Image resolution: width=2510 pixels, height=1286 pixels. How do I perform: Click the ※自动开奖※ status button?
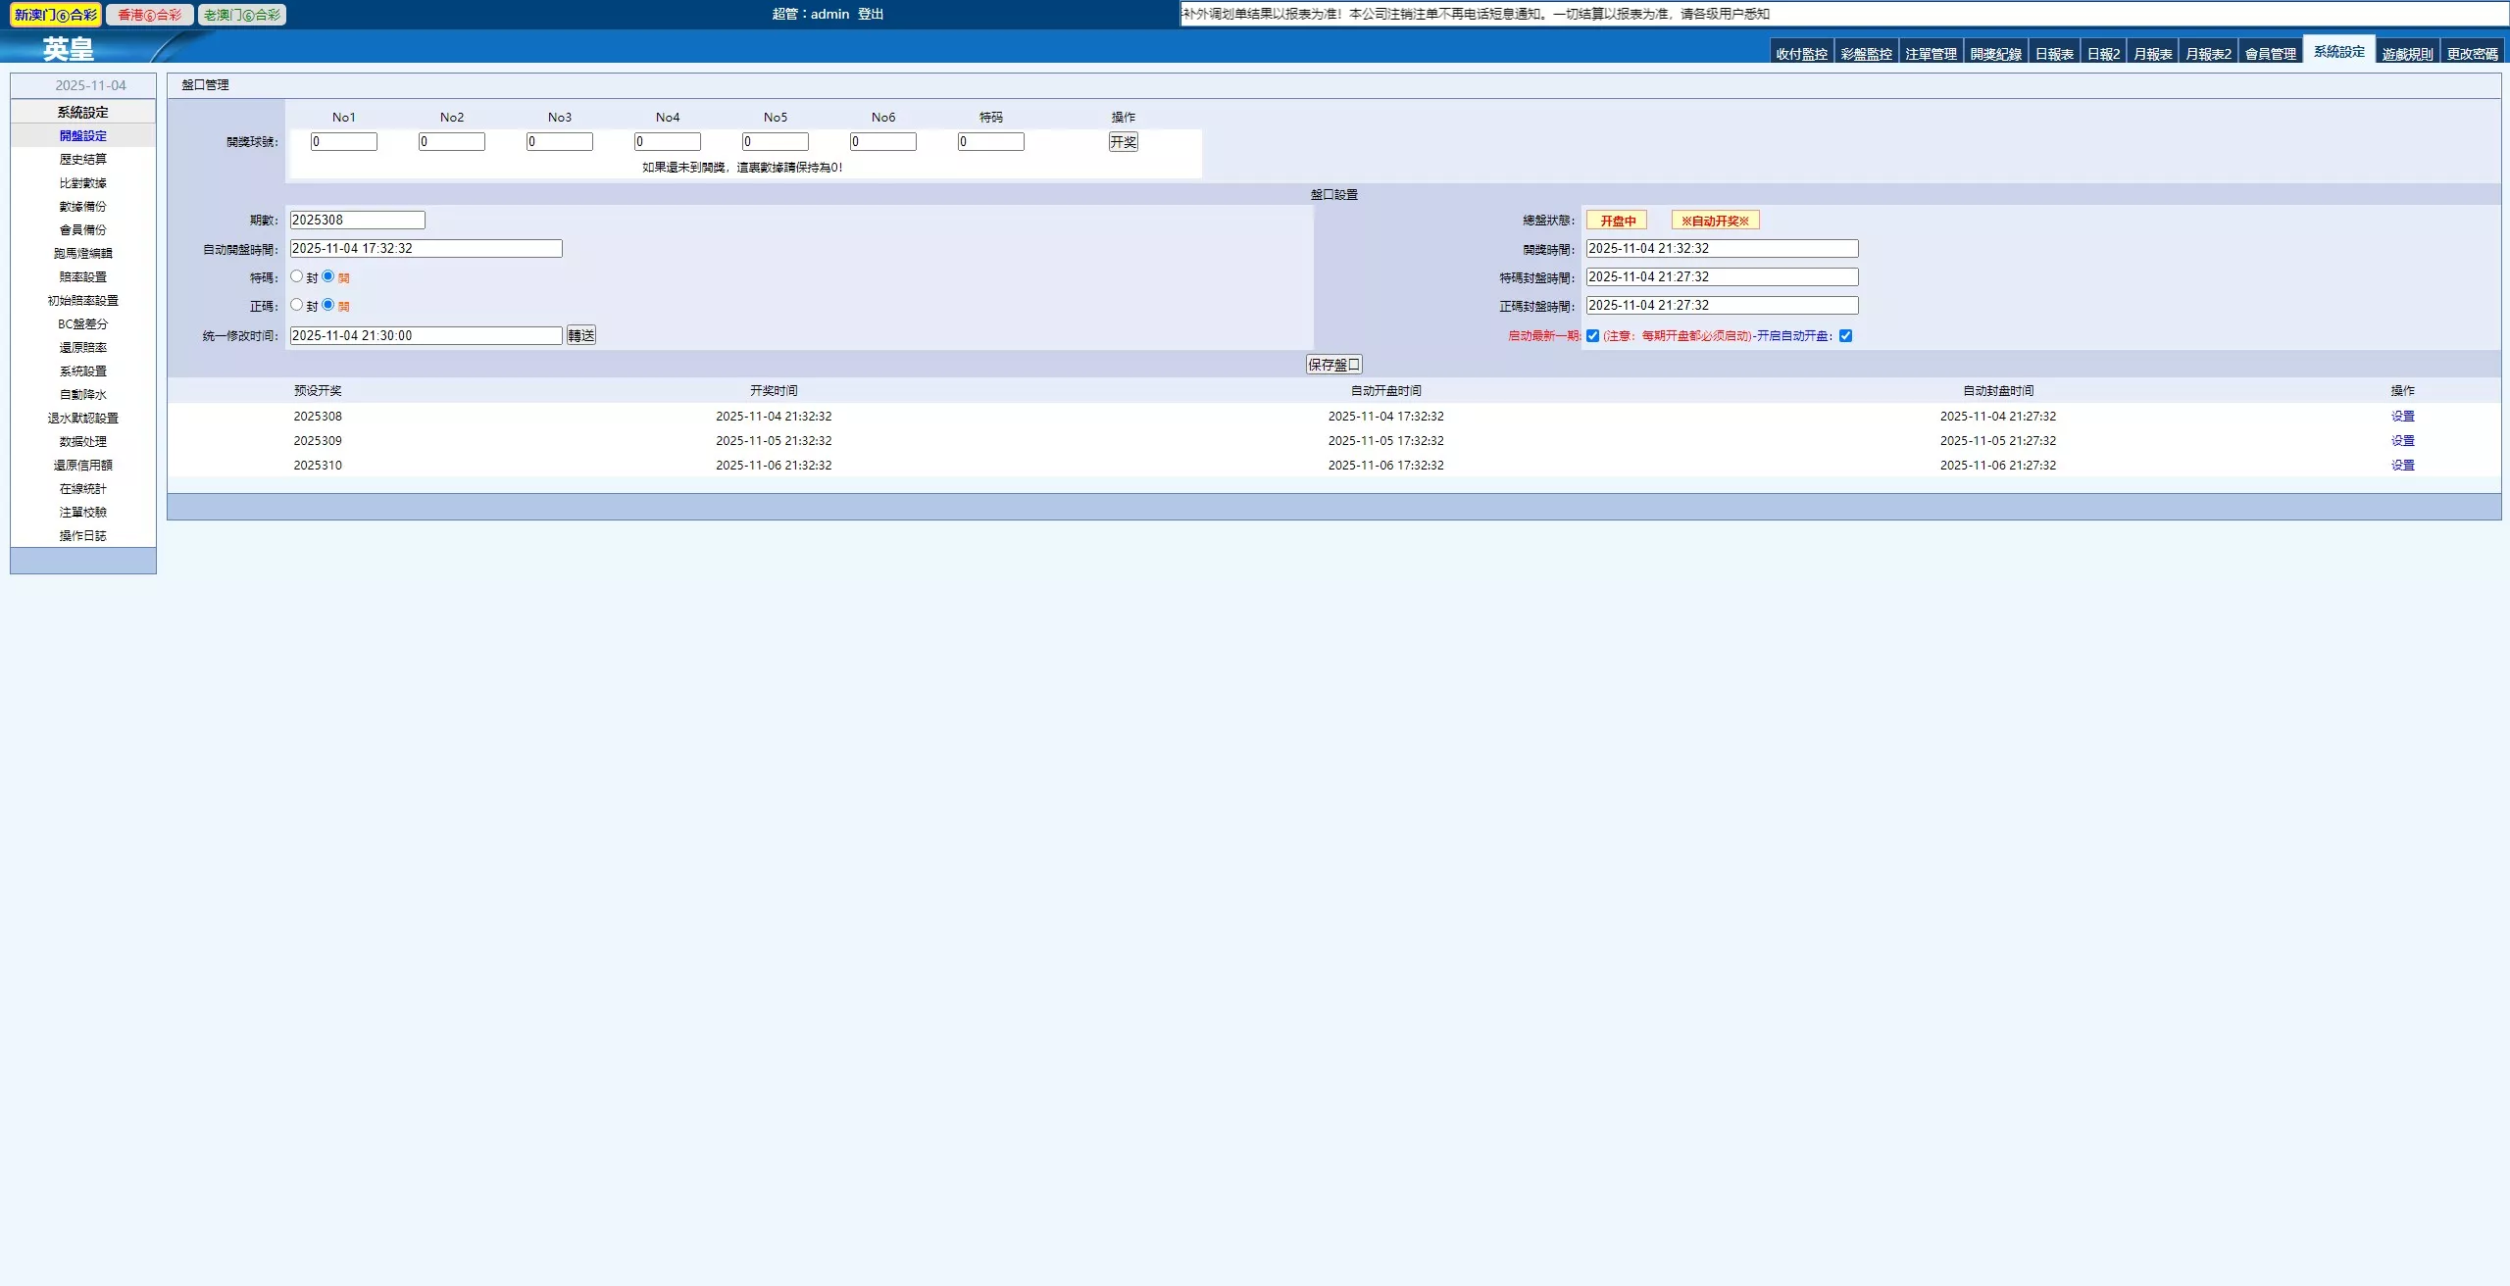point(1715,221)
